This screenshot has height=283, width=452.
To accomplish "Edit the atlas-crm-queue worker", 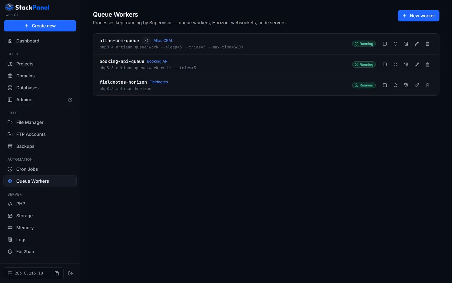I will 417,44.
